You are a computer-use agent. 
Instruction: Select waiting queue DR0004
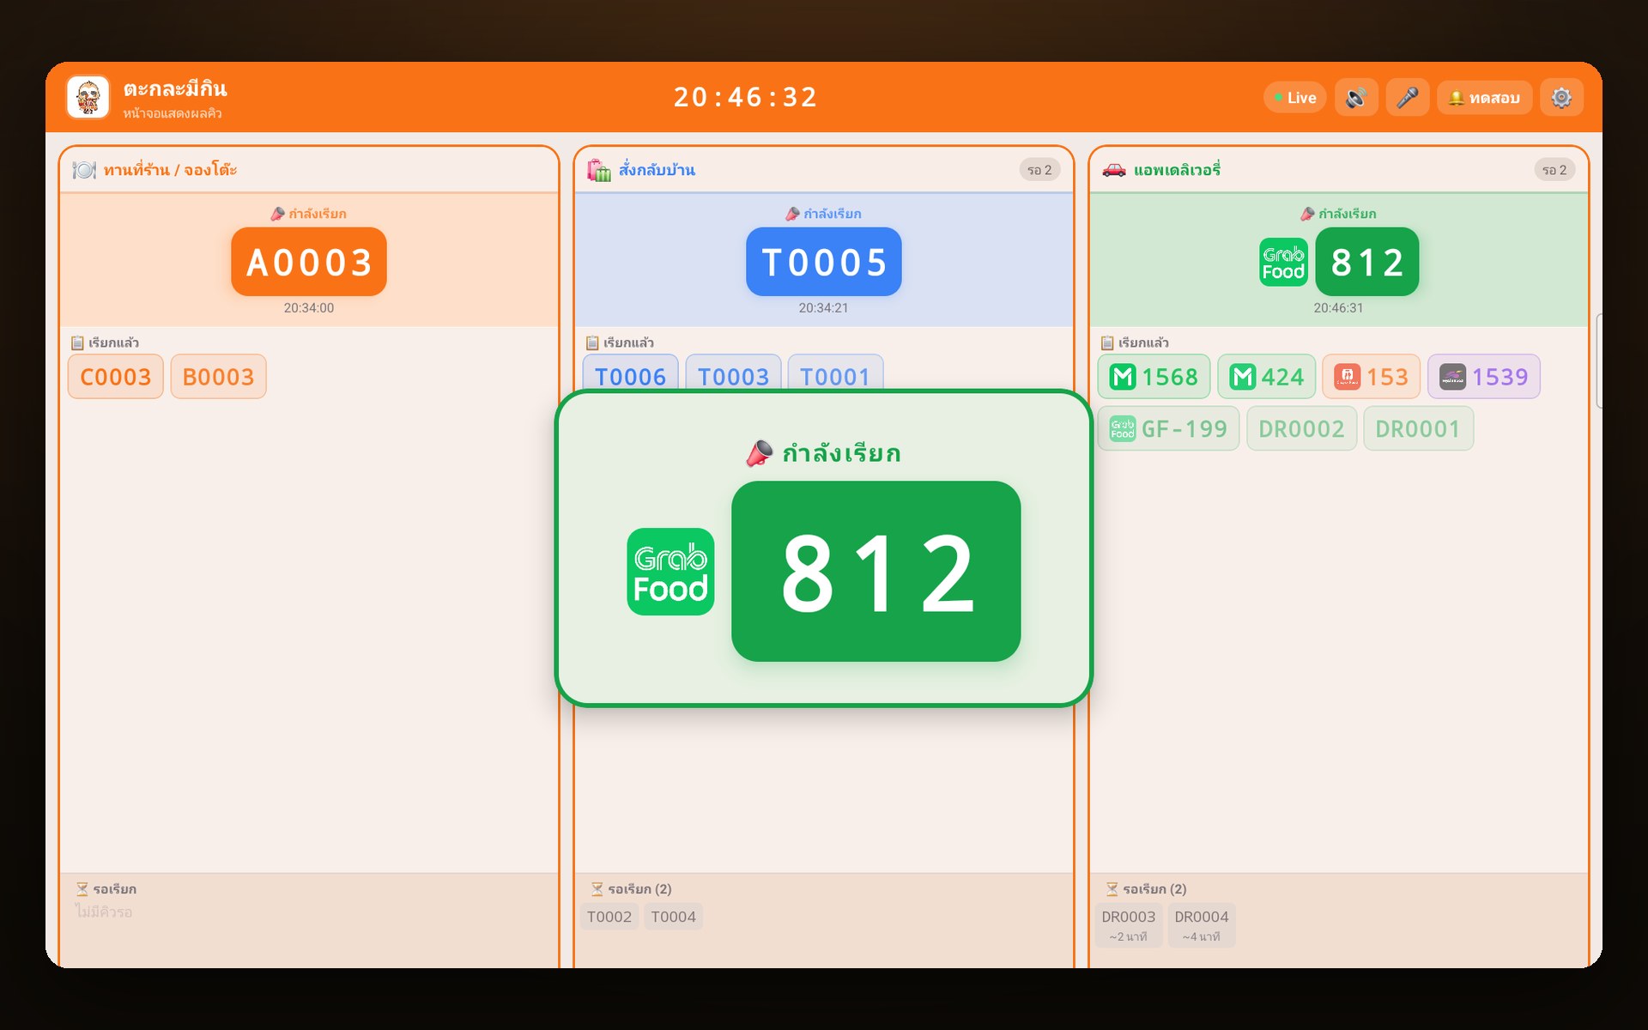click(x=1202, y=925)
